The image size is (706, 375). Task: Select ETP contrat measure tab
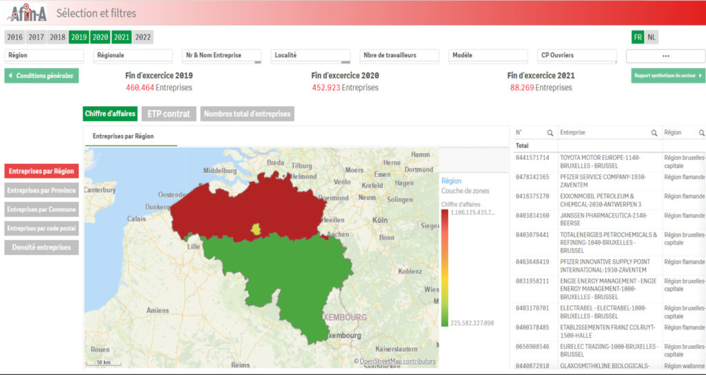click(169, 114)
